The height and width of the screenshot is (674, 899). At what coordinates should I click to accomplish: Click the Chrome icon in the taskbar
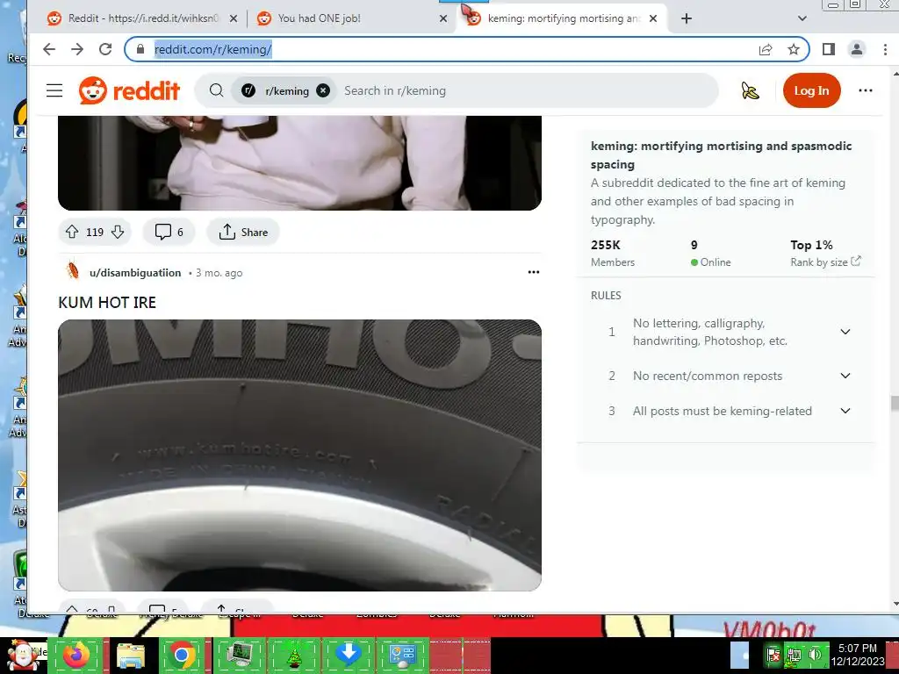pos(183,655)
